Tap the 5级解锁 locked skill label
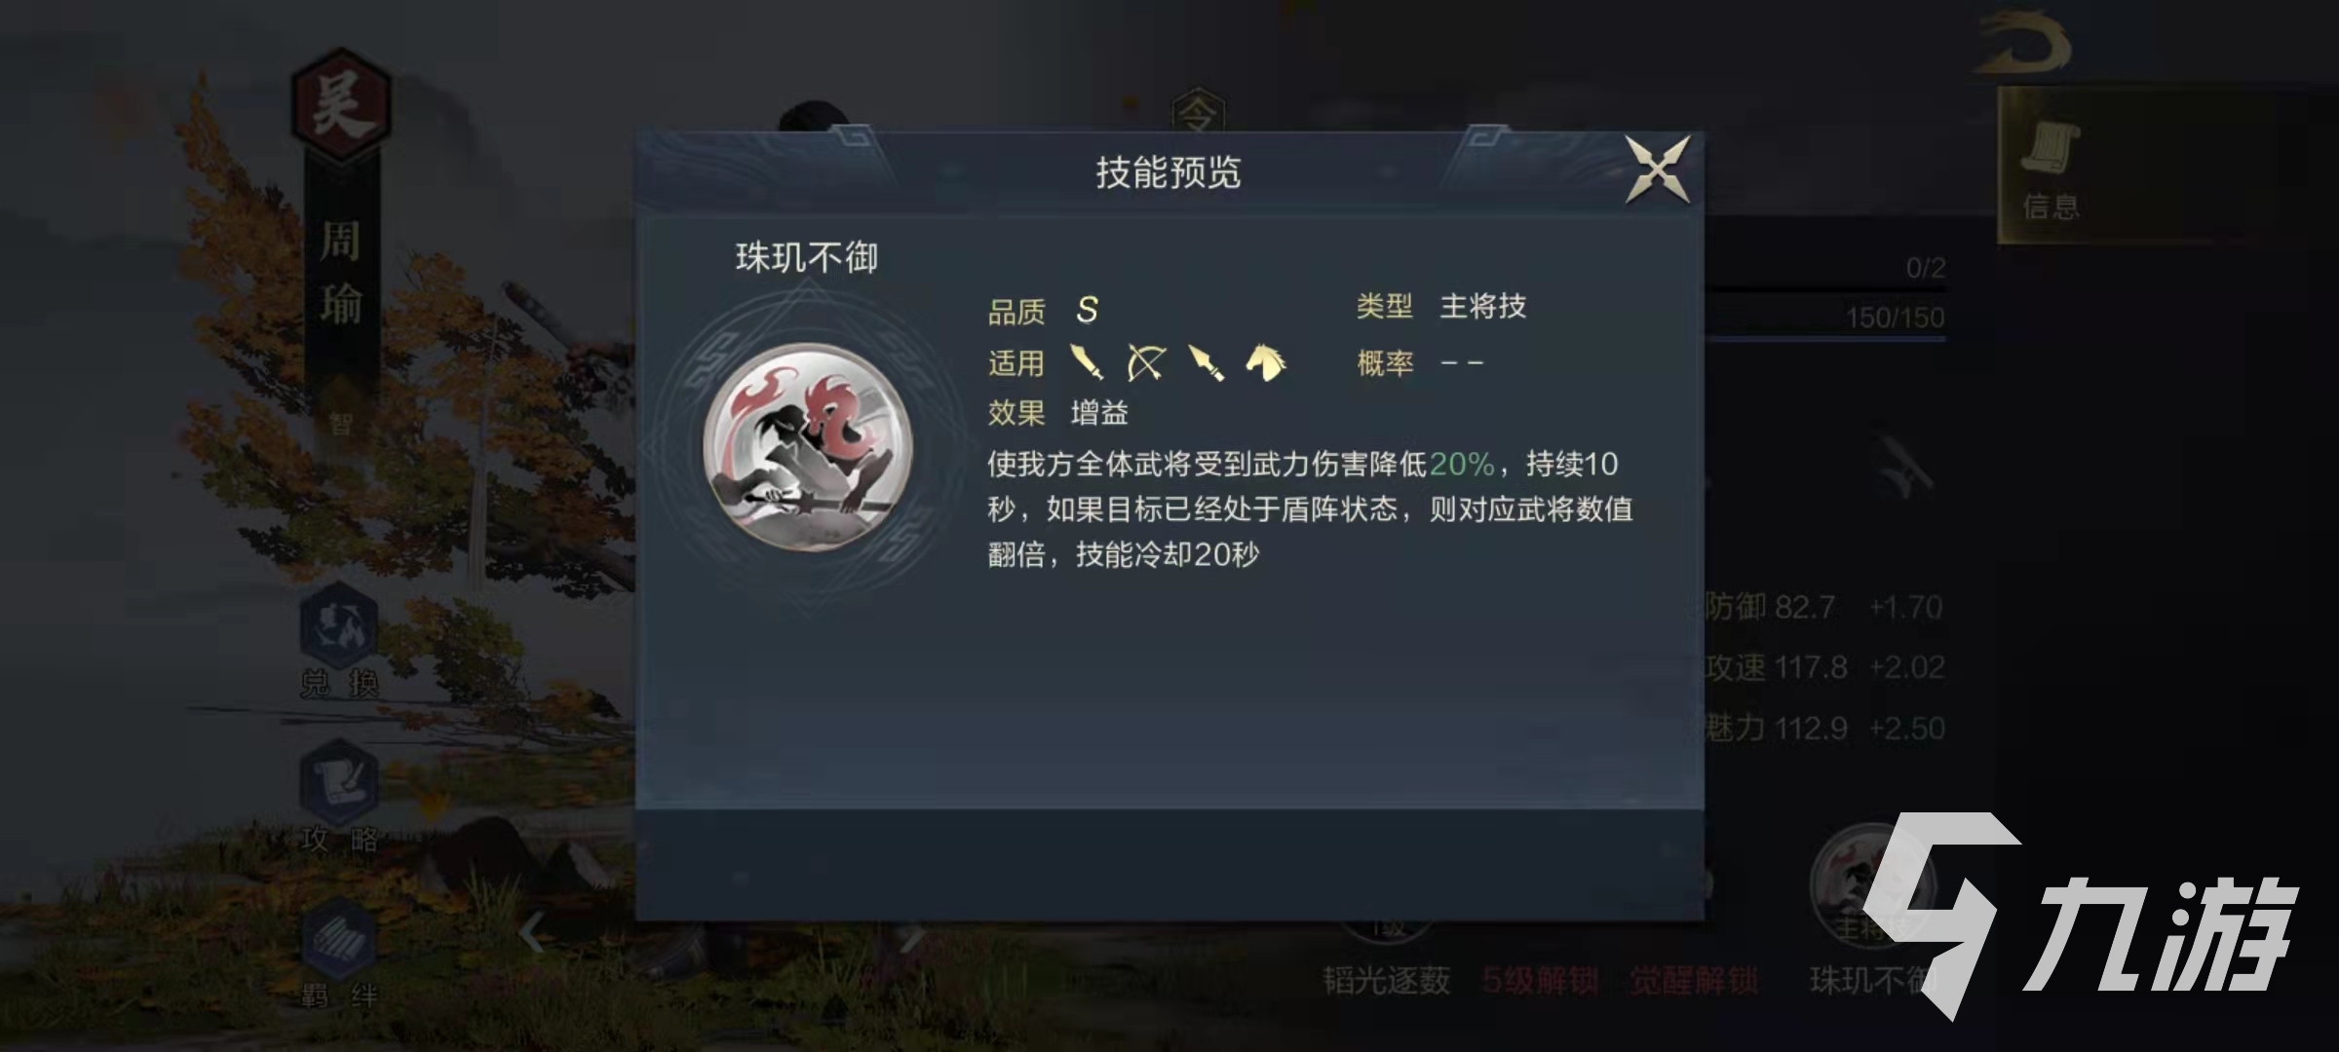This screenshot has width=2339, height=1052. [x=1540, y=980]
